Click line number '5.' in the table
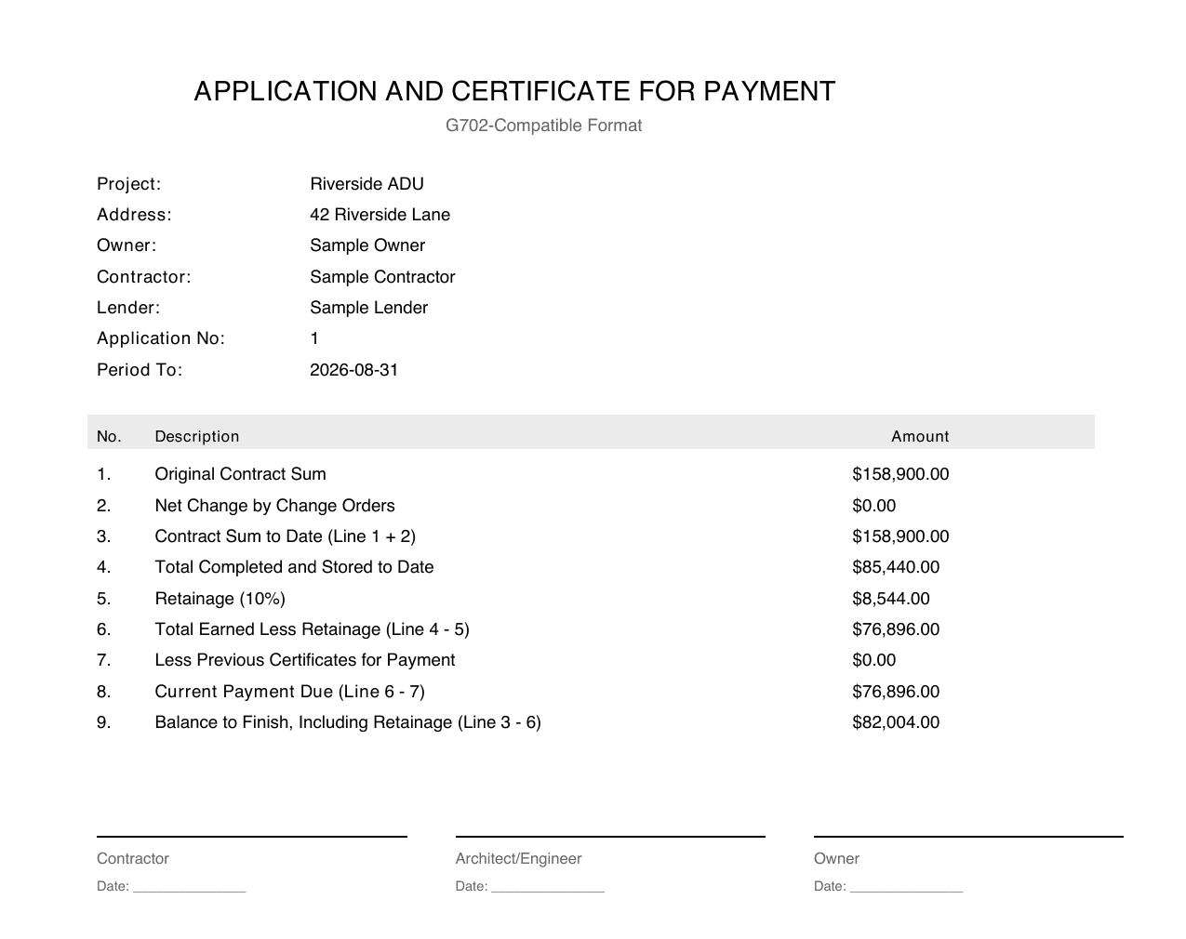 coord(103,599)
